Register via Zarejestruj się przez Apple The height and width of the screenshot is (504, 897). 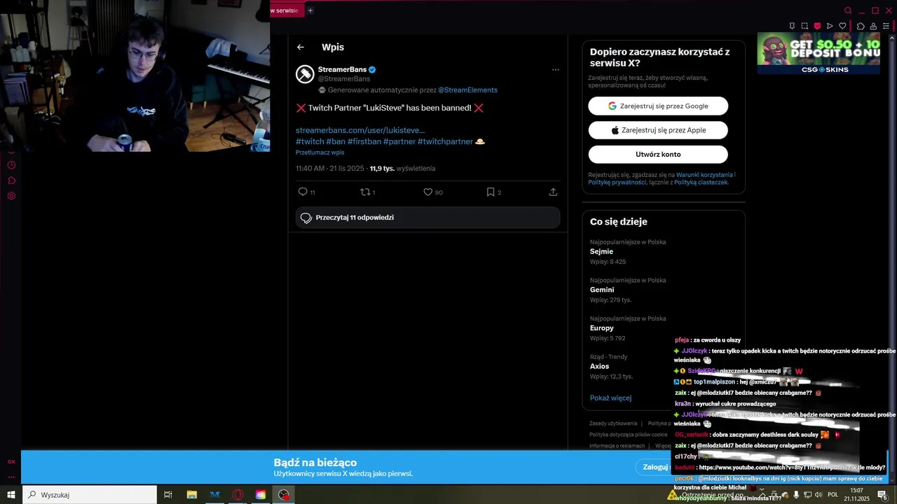[x=658, y=130]
